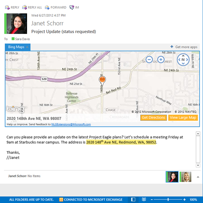
Task: Select the blonde contact thumbnail in people pane
Action: pos(185,177)
